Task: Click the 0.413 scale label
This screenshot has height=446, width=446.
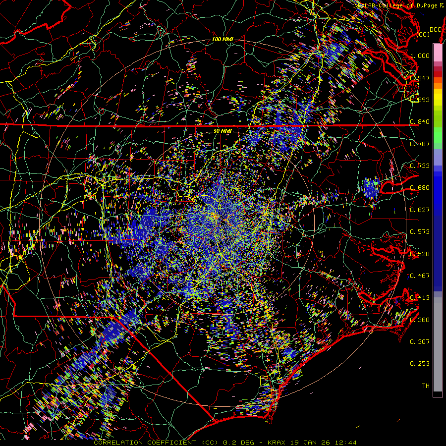Action: [420, 298]
